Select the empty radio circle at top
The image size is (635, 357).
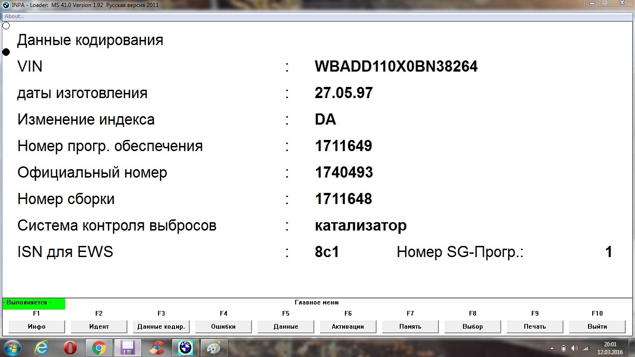(x=6, y=26)
